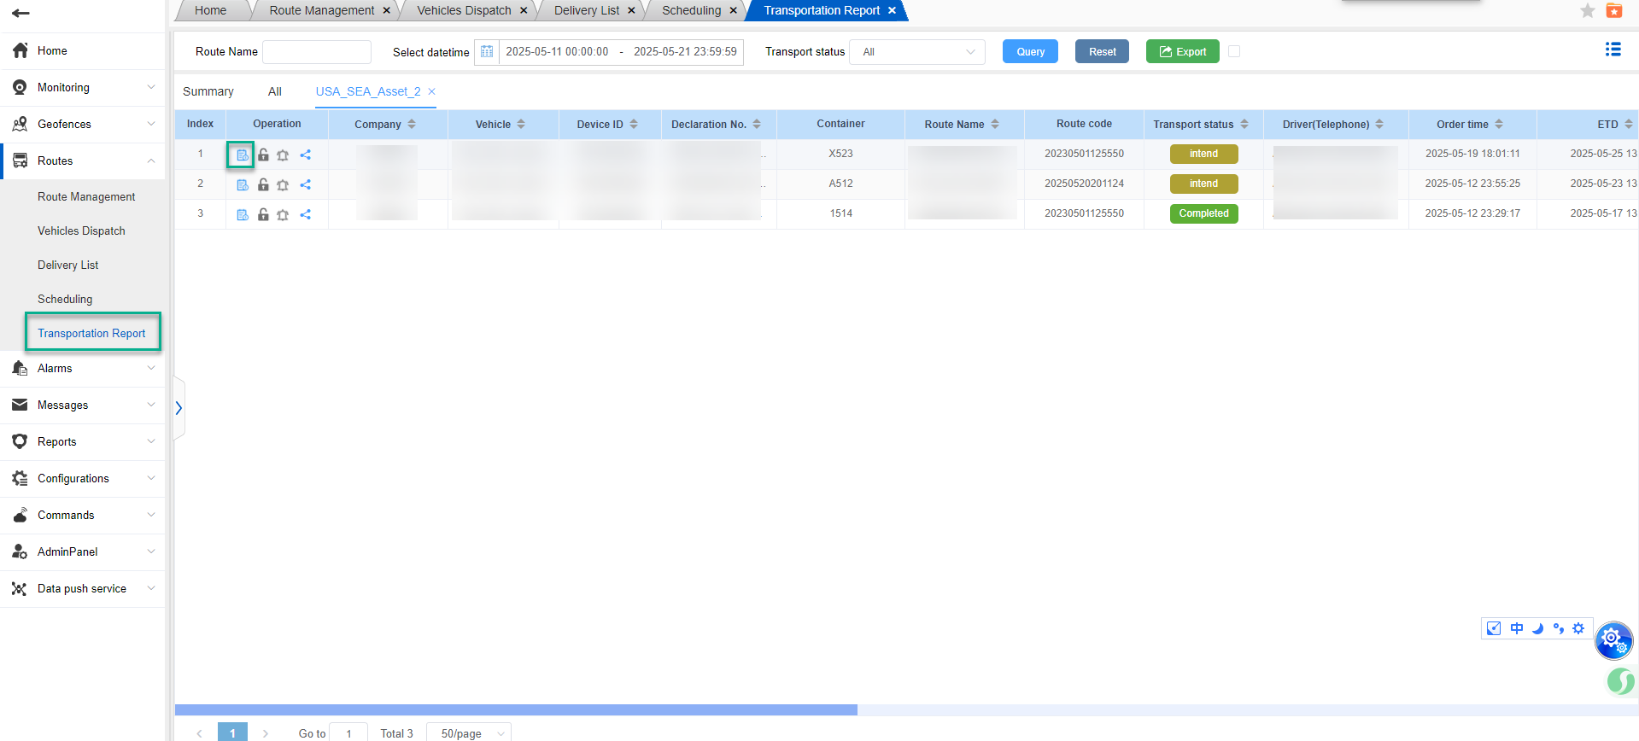Viewport: 1639px width, 741px height.
Task: Click the horizontal scrollbar under the table
Action: 516,709
